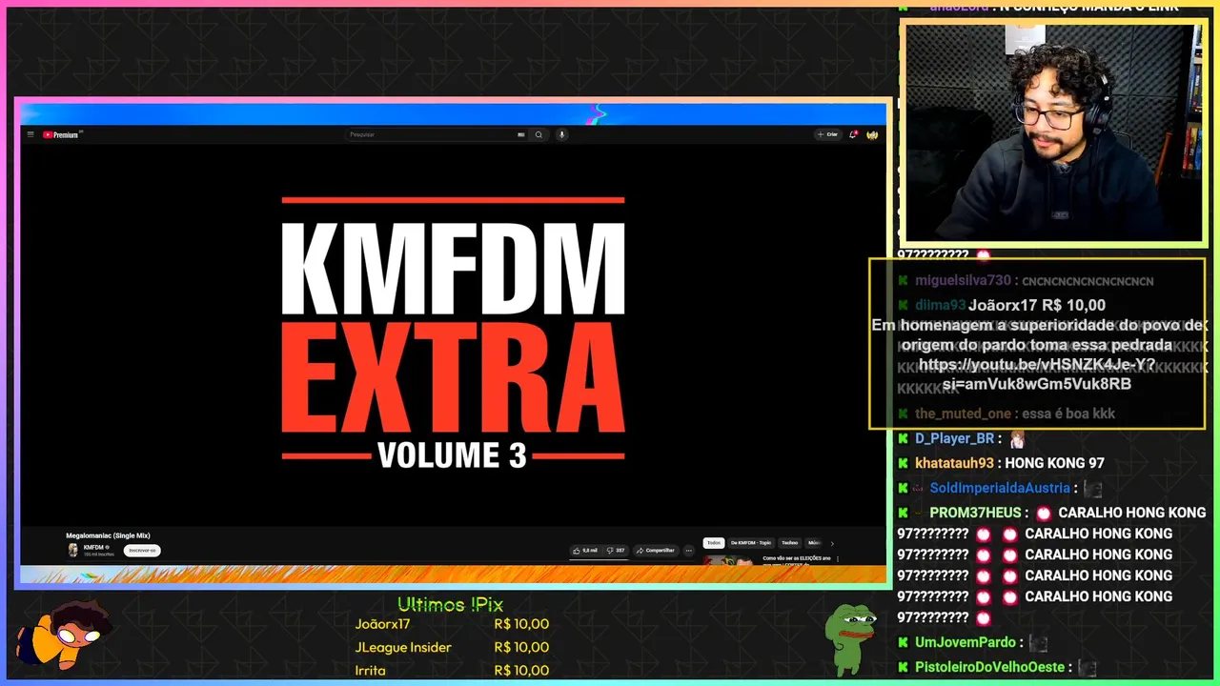
Task: Open the three-dot more actions menu
Action: pyautogui.click(x=688, y=550)
